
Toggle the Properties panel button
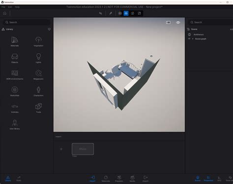pyautogui.click(x=208, y=179)
